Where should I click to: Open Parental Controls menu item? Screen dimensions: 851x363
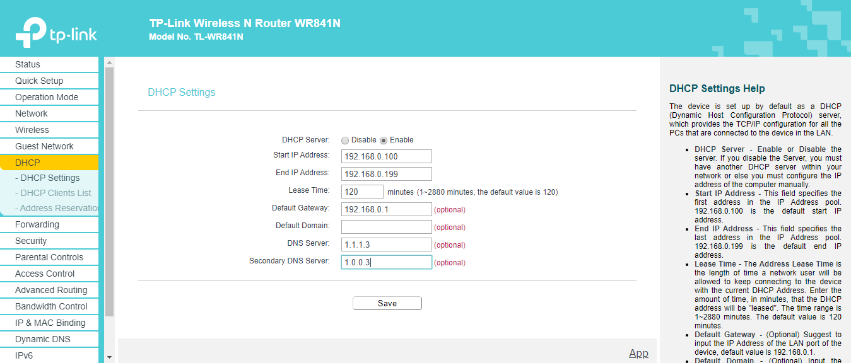(49, 257)
